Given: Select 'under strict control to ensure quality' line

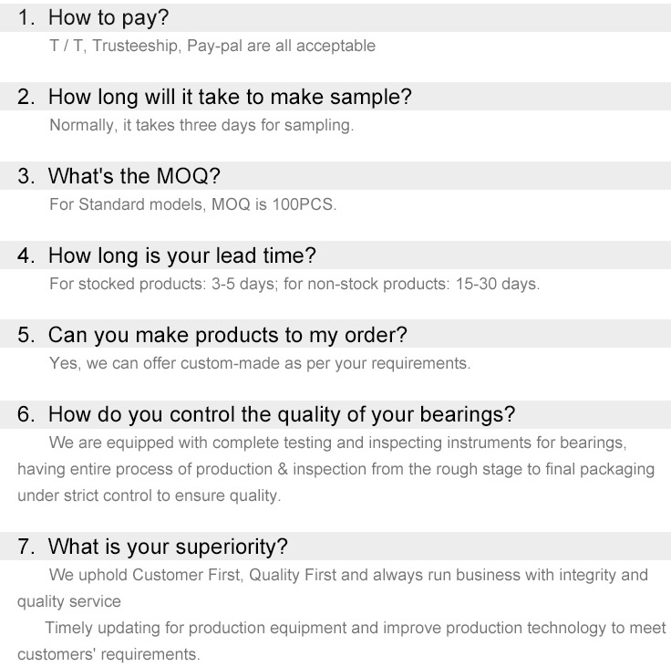Looking at the screenshot, I should (149, 495).
